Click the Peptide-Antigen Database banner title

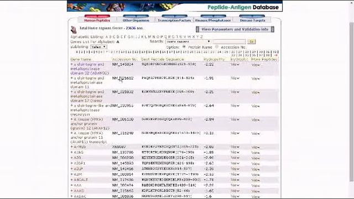tap(243, 7)
